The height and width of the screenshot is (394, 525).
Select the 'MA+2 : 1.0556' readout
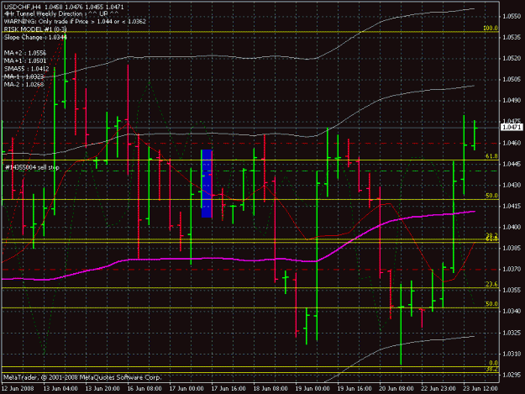click(25, 53)
